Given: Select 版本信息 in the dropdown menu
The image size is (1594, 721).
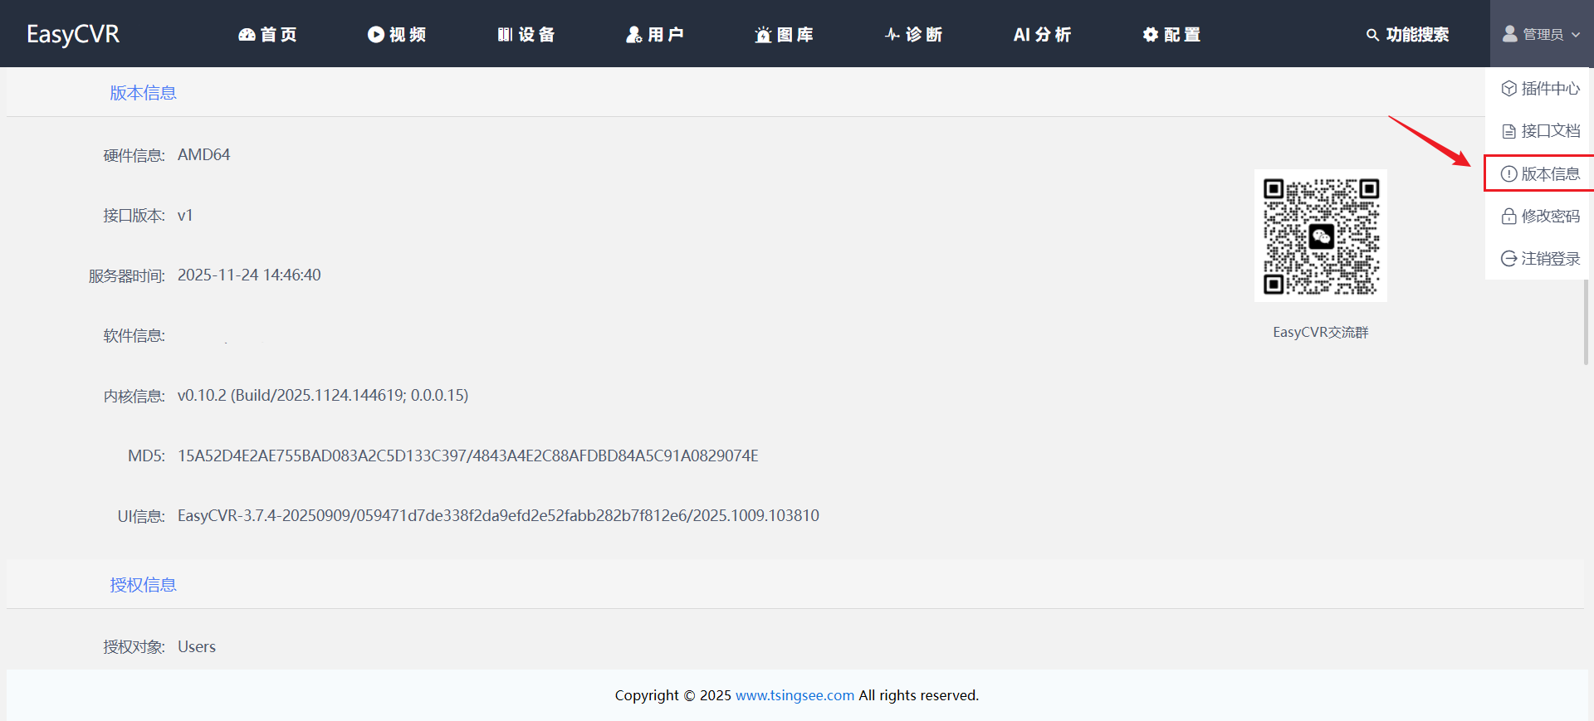Looking at the screenshot, I should click(1541, 173).
